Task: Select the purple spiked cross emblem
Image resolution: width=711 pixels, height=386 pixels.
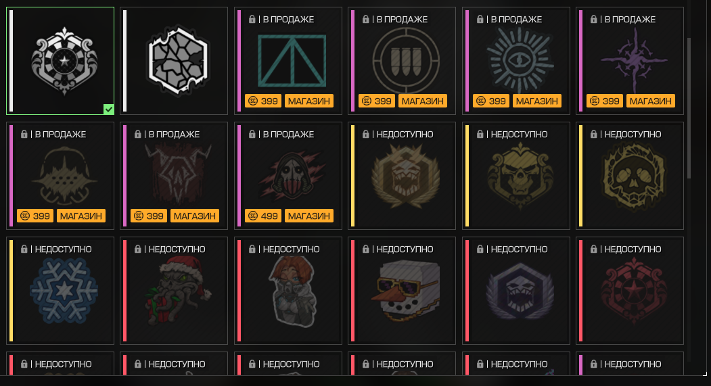Action: coord(630,61)
